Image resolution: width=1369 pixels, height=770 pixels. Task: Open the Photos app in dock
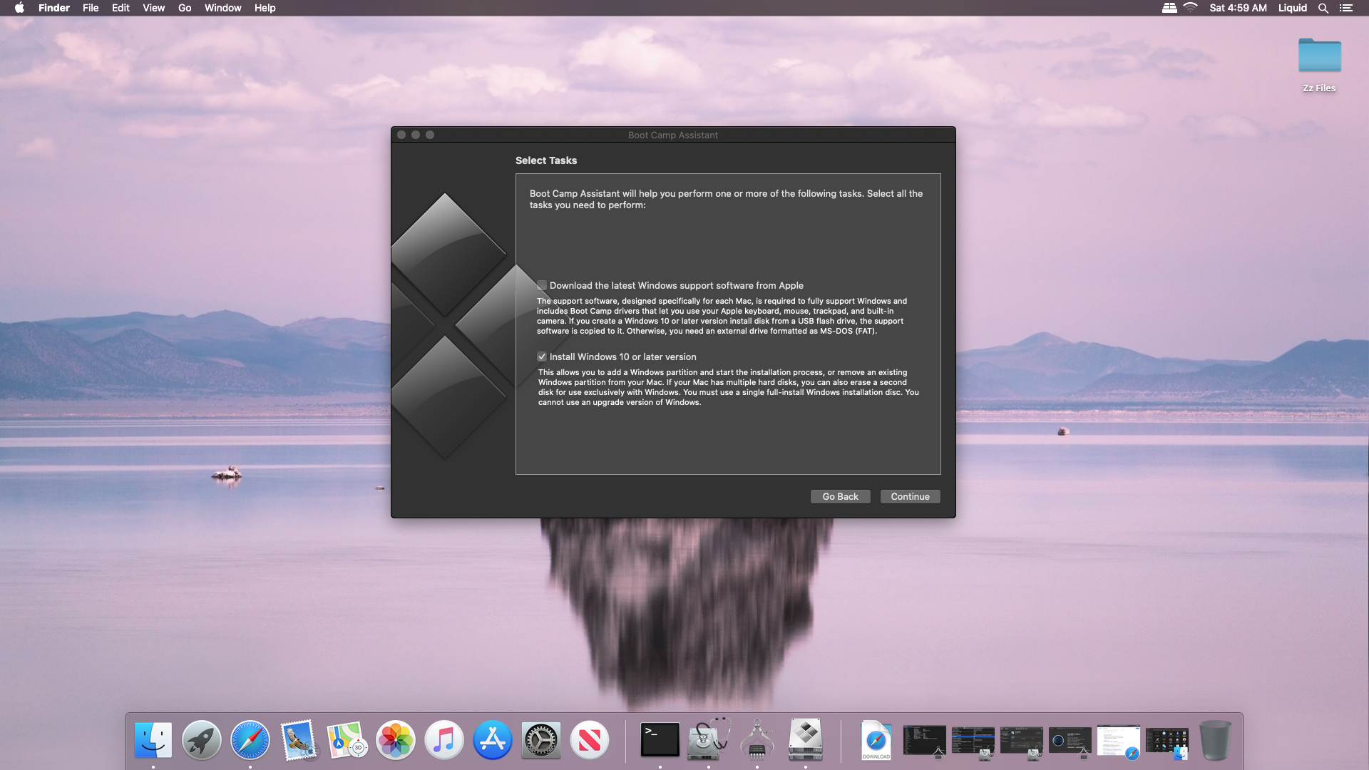(396, 740)
